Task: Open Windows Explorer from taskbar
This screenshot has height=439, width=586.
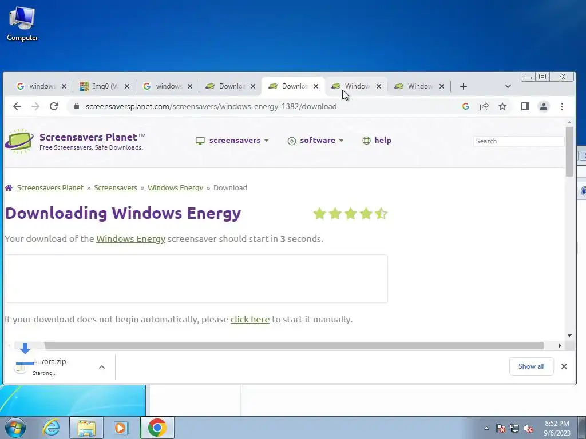Action: click(86, 428)
